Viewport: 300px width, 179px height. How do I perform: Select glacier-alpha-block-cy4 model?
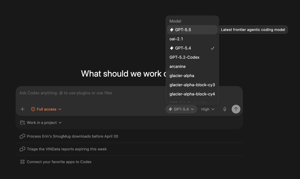click(x=192, y=94)
